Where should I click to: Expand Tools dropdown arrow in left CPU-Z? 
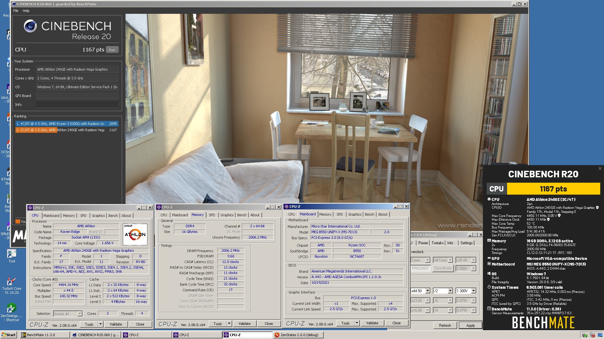(x=101, y=324)
